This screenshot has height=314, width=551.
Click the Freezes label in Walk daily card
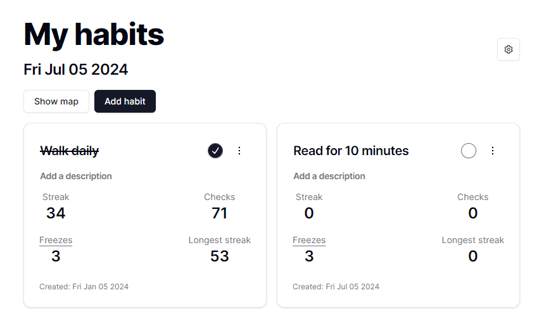click(56, 240)
